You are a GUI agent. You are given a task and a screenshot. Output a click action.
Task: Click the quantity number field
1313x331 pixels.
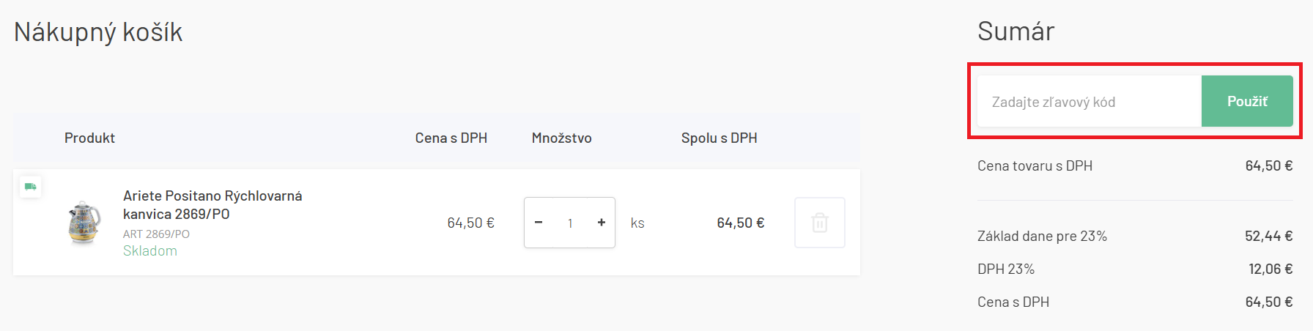[x=570, y=223]
